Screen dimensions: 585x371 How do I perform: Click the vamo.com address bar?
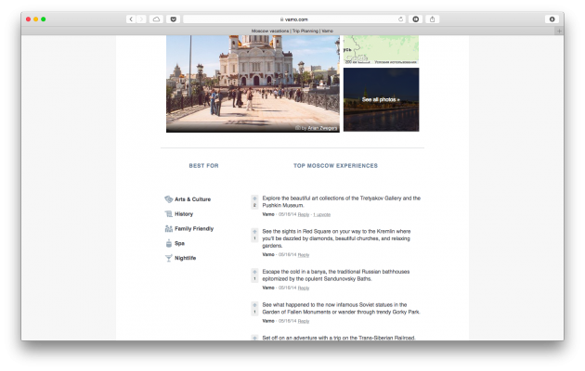(x=292, y=19)
